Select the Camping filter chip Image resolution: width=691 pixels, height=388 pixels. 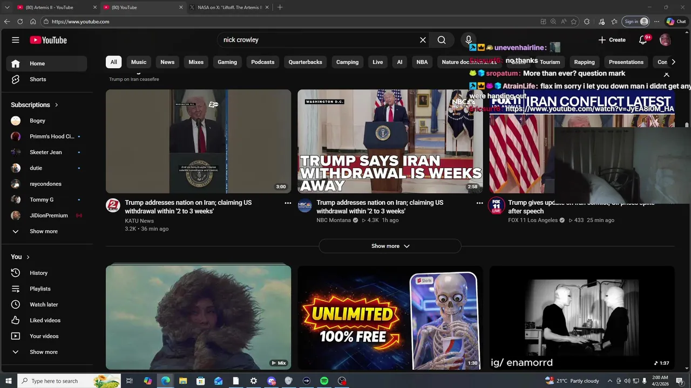347,62
